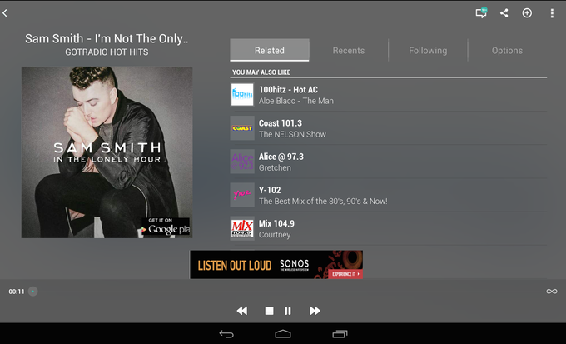Click Aloe Blacc - The Man subtitle
The height and width of the screenshot is (344, 566).
click(x=296, y=101)
